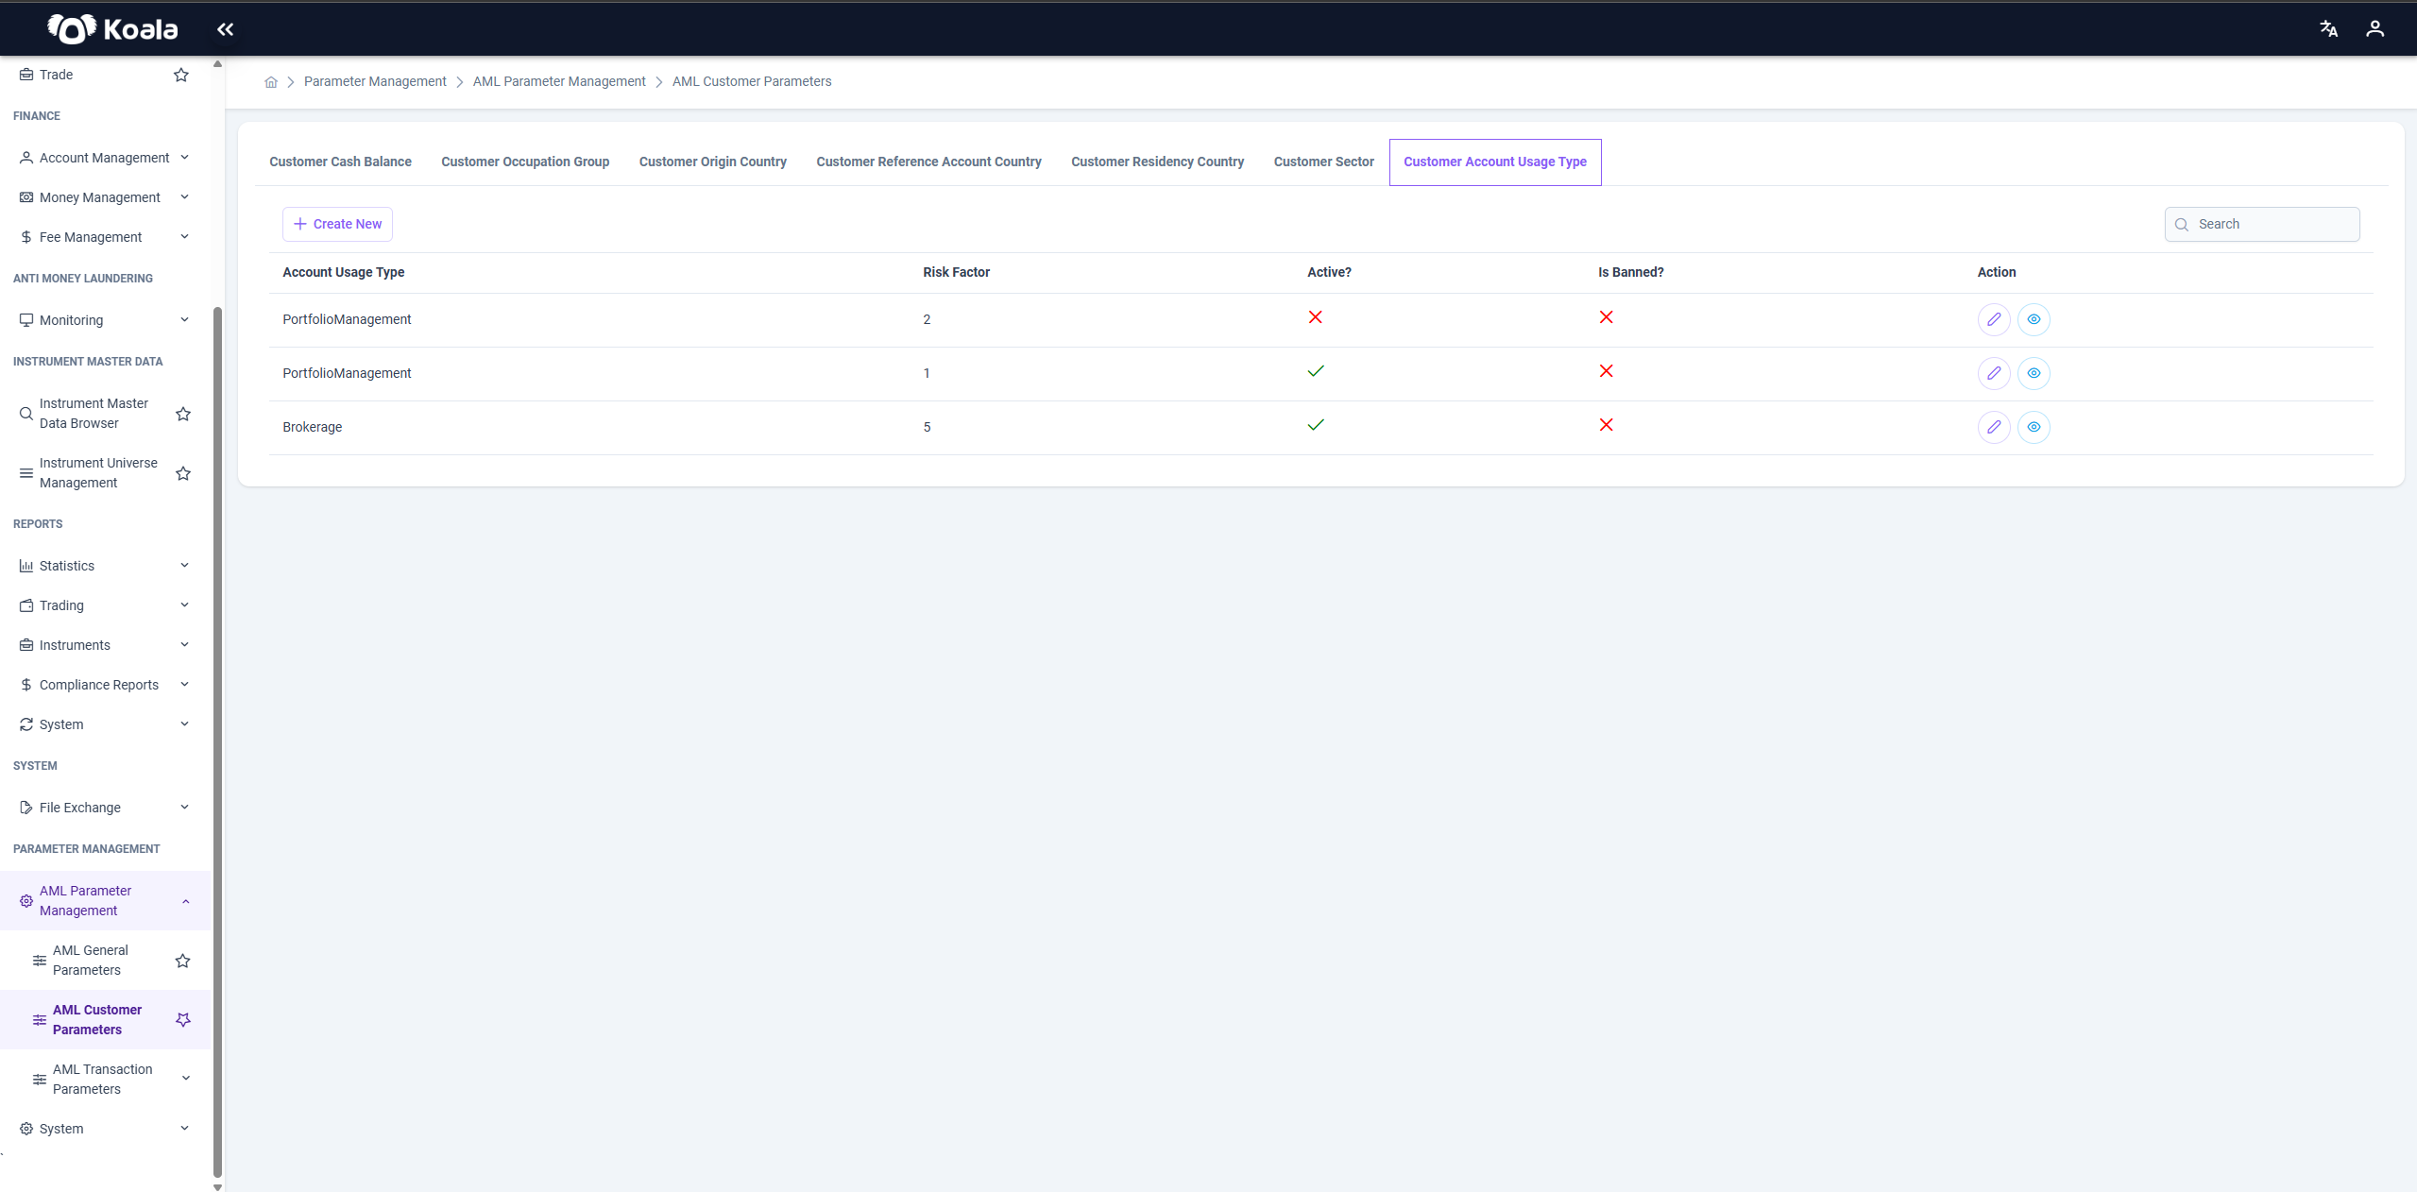Star Instrument Master Data Browser
This screenshot has height=1192, width=2417.
coord(183,414)
